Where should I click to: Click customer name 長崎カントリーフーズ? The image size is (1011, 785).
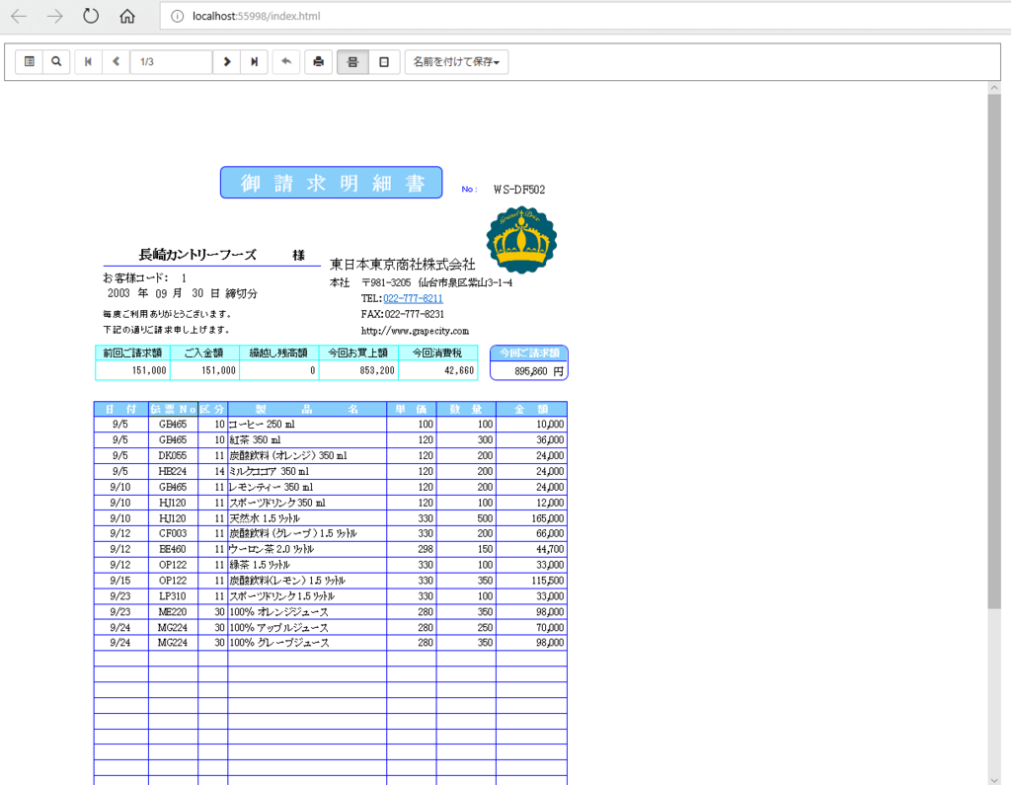point(197,255)
